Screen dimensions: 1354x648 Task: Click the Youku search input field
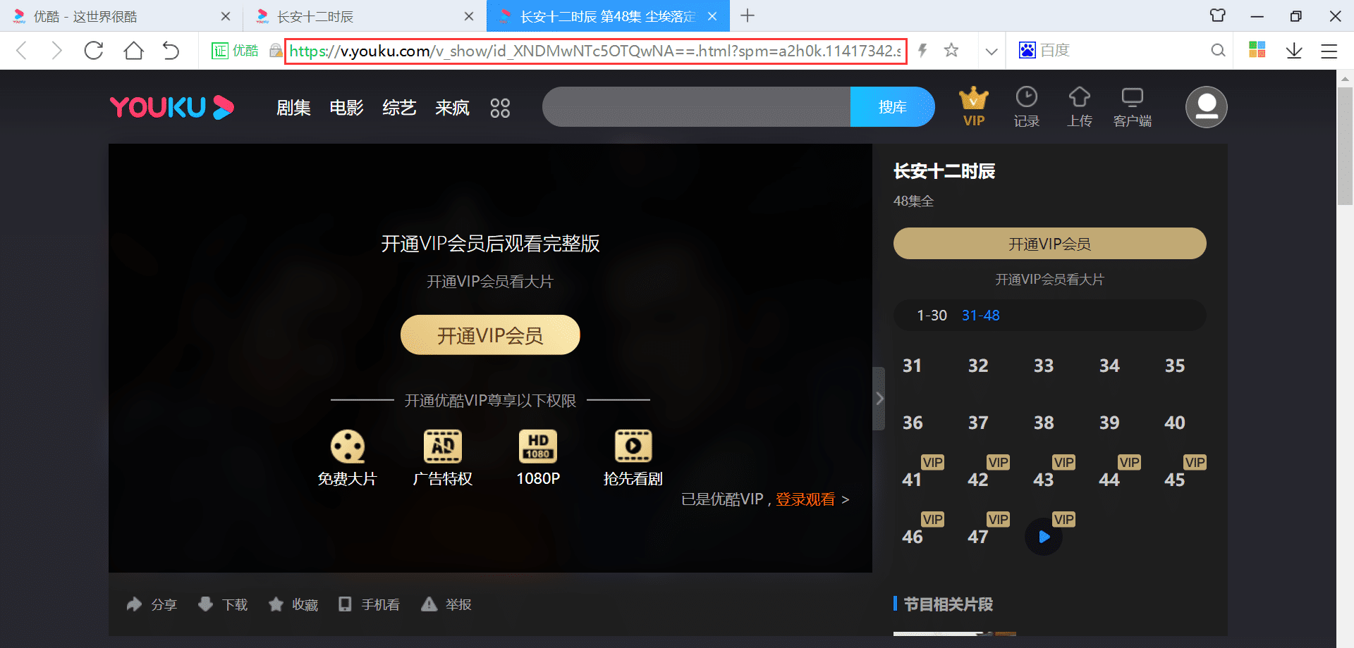pyautogui.click(x=696, y=107)
